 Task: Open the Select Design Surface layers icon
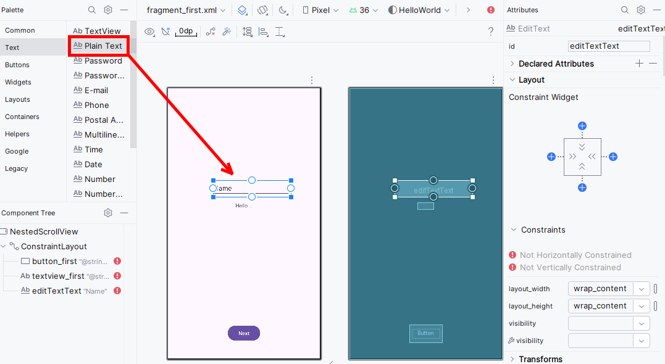[x=243, y=10]
